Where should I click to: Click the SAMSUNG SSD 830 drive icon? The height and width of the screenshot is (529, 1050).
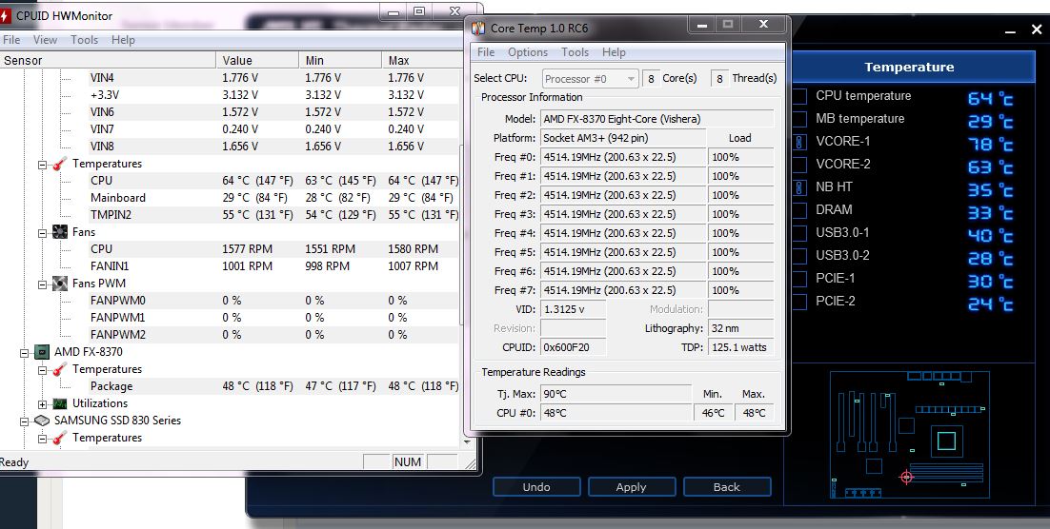point(42,421)
